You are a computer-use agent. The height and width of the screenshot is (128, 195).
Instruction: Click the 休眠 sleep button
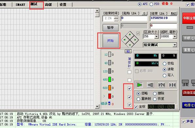pos(188,38)
